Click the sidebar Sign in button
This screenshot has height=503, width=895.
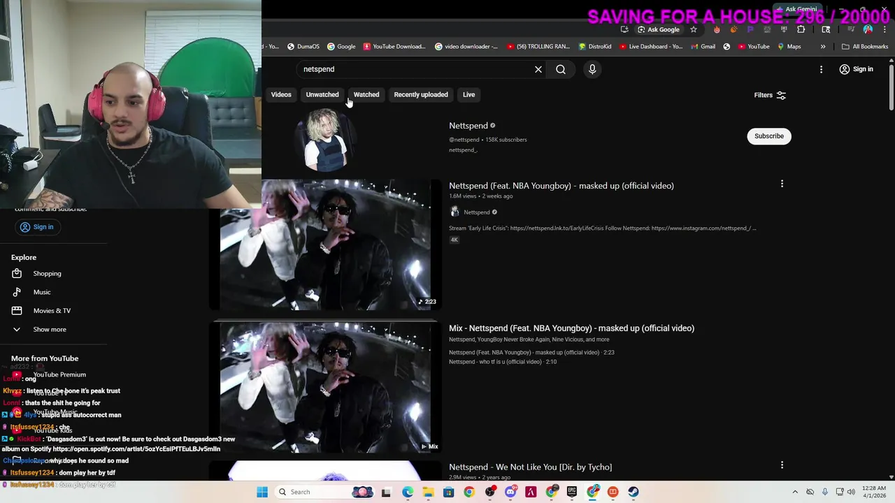pos(36,227)
